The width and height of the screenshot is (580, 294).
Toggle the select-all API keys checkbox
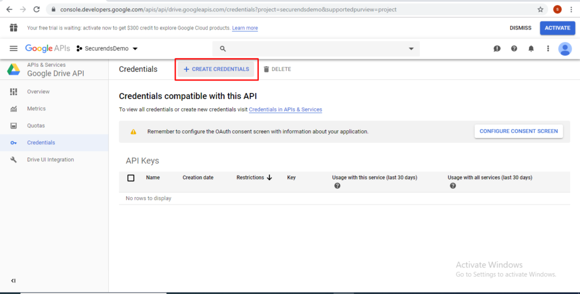coord(131,178)
